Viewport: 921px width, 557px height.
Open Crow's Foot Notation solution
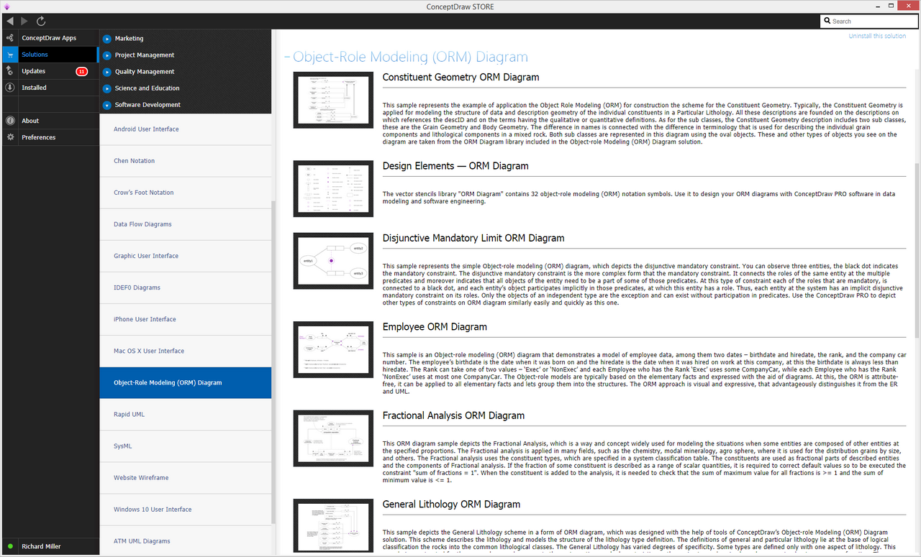tap(186, 193)
